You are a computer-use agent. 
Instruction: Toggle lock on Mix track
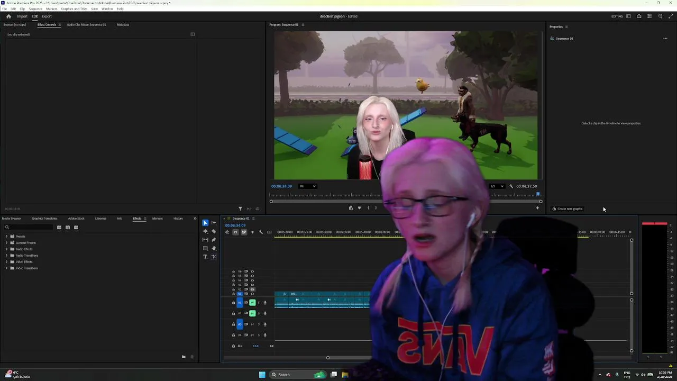coord(233,346)
